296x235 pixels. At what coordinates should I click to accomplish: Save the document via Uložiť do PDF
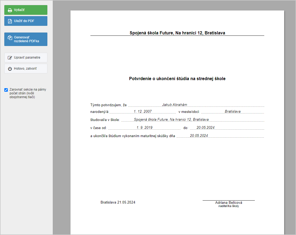(26, 21)
